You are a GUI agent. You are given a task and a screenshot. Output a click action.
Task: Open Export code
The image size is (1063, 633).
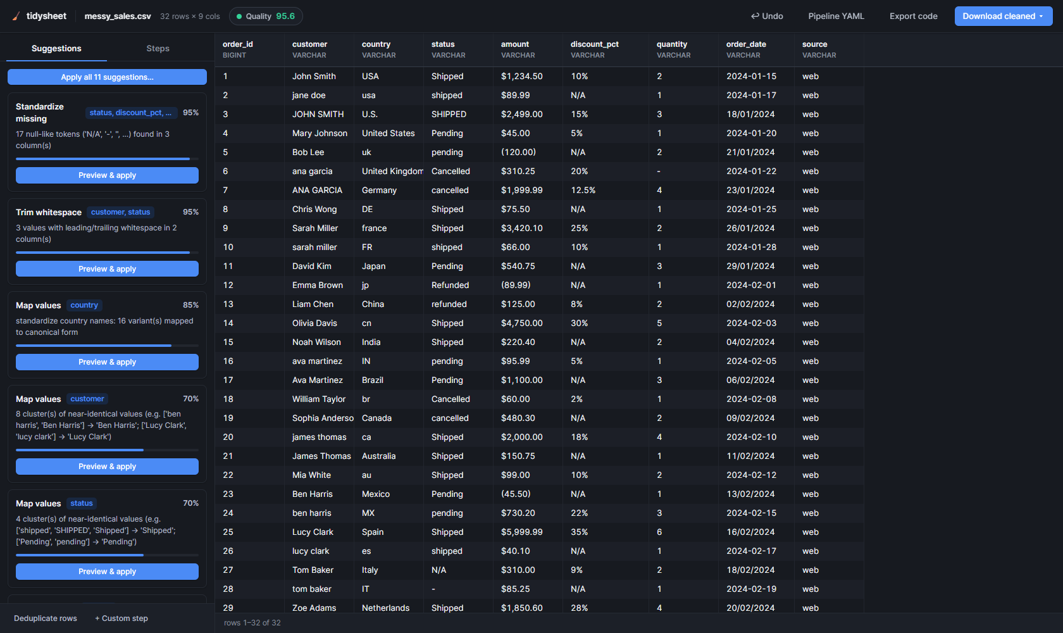coord(913,16)
